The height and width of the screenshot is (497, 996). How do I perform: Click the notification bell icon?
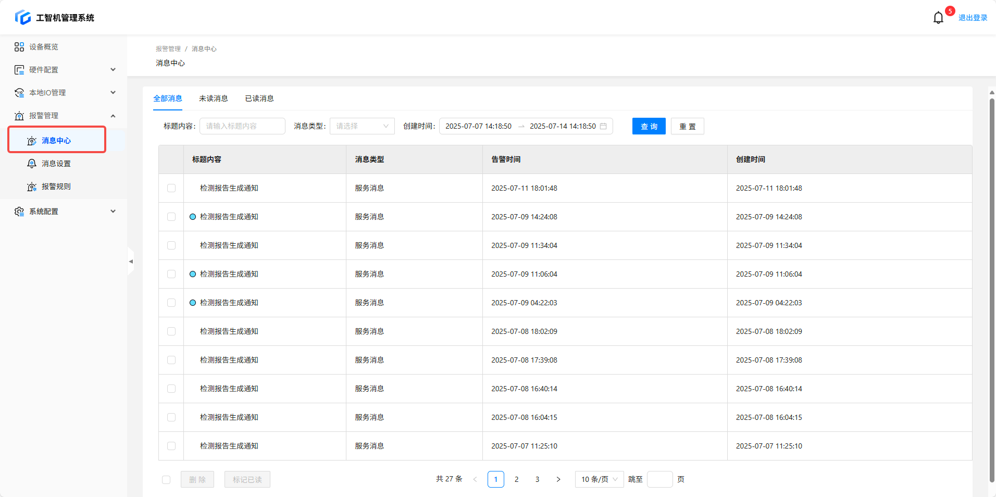tap(938, 18)
